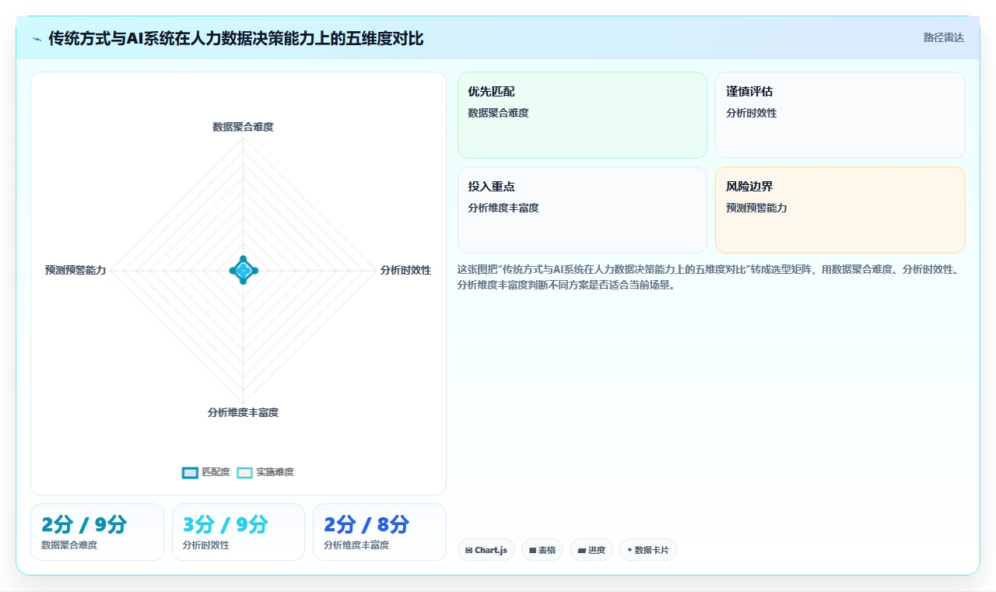Click the page title 传统方式与AI系统 heading
Screen dimensions: 996x592
[236, 38]
